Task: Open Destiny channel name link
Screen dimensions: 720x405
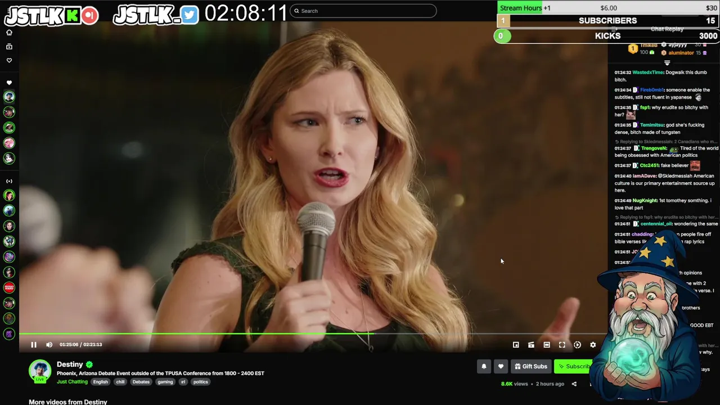Action: tap(70, 364)
